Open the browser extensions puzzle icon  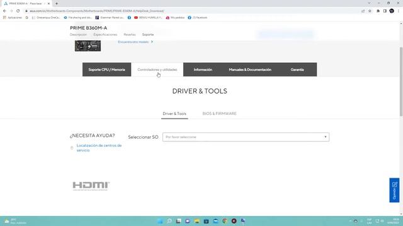tap(378, 11)
